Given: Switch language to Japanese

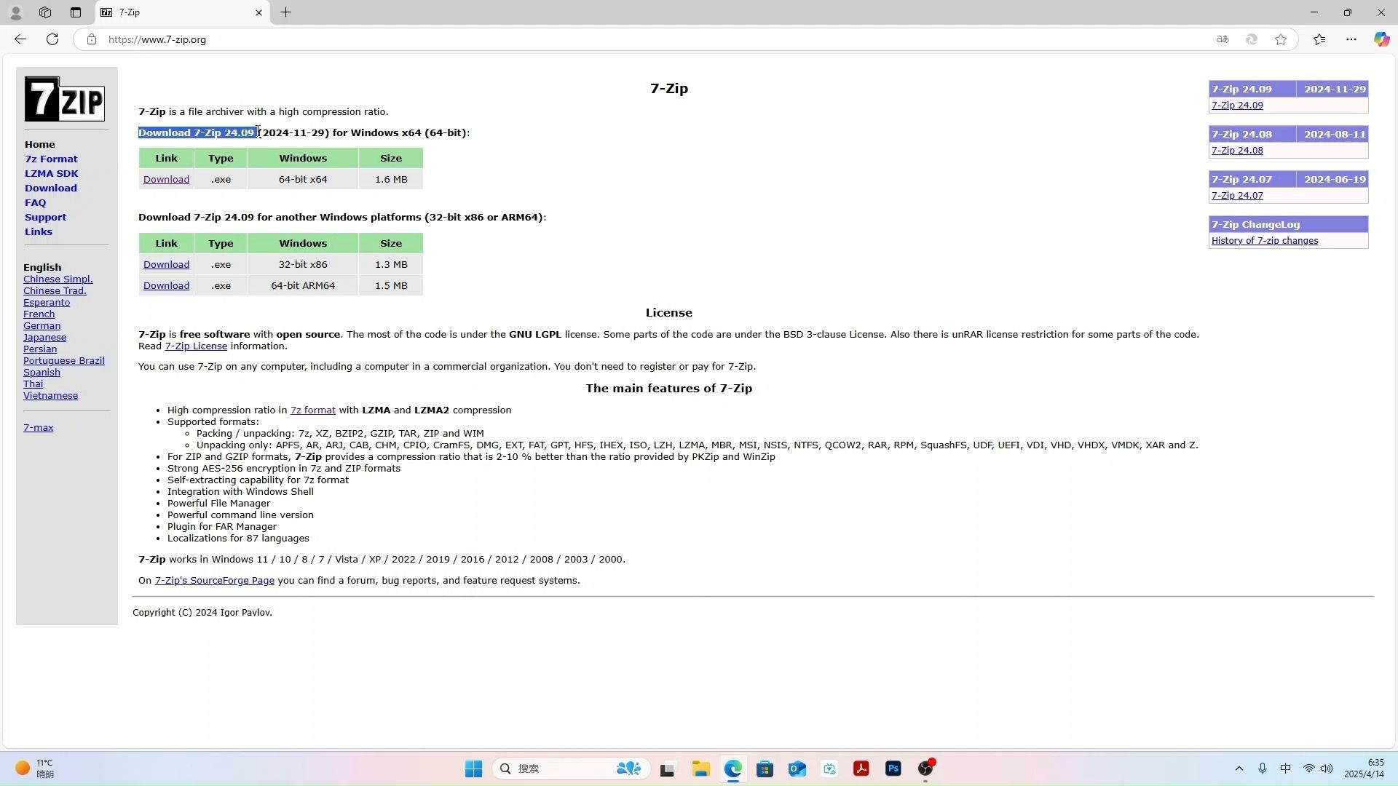Looking at the screenshot, I should (x=44, y=337).
